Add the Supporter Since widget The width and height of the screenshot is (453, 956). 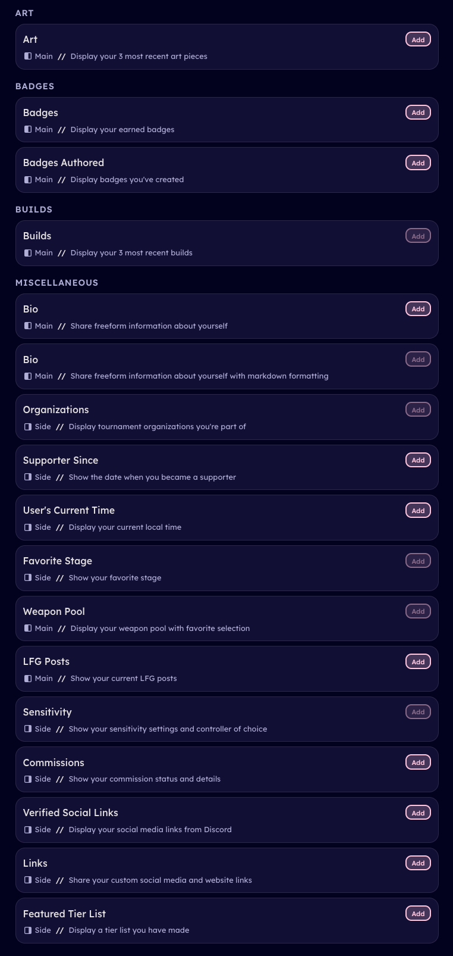pyautogui.click(x=418, y=460)
